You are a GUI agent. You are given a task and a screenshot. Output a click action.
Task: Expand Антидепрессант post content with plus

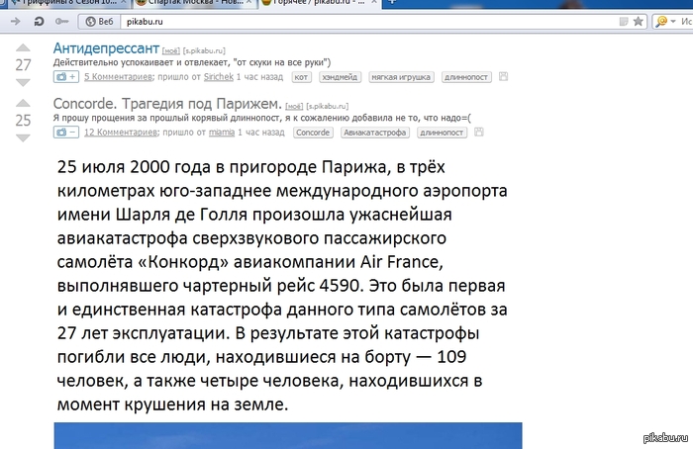(66, 77)
